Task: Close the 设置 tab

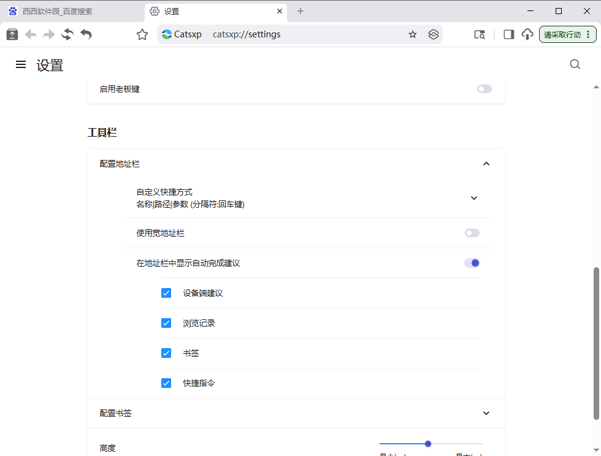Action: pyautogui.click(x=280, y=11)
